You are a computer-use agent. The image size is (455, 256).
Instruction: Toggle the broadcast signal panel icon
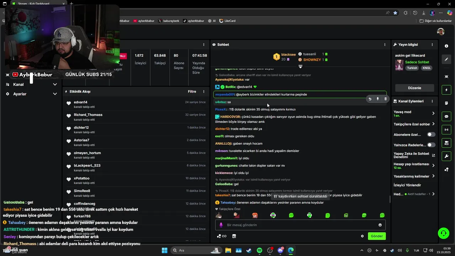coord(446,130)
